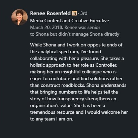
Task: Click 'to Shona but didn't manage Shona directly' line
Action: (x=75, y=34)
